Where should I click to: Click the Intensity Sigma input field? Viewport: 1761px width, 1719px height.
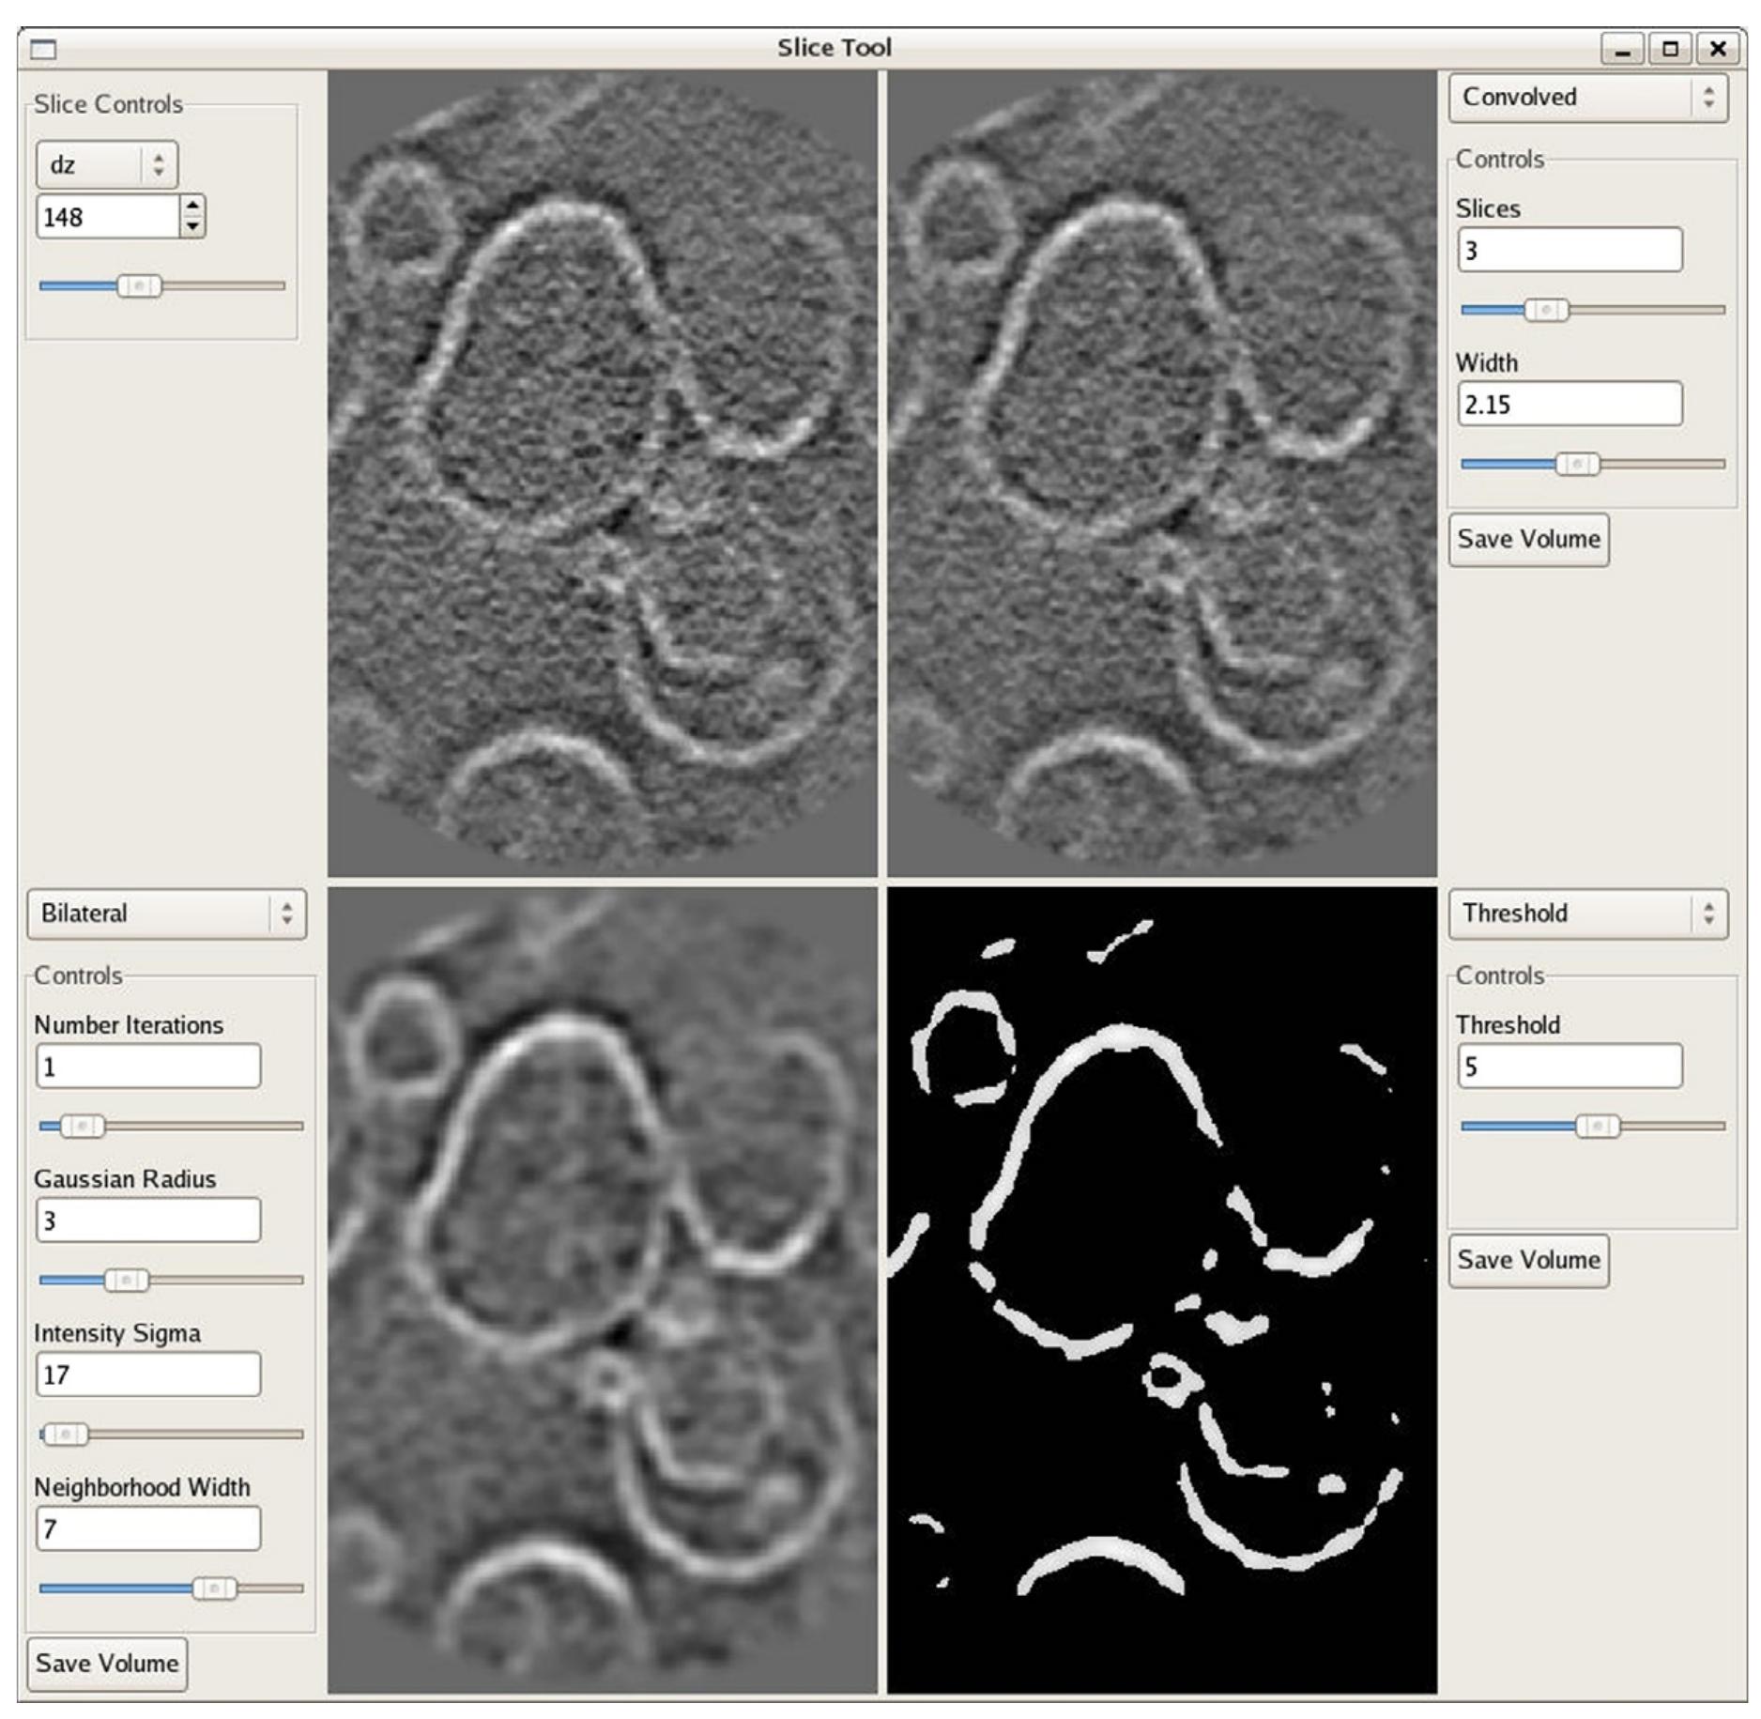tap(147, 1374)
